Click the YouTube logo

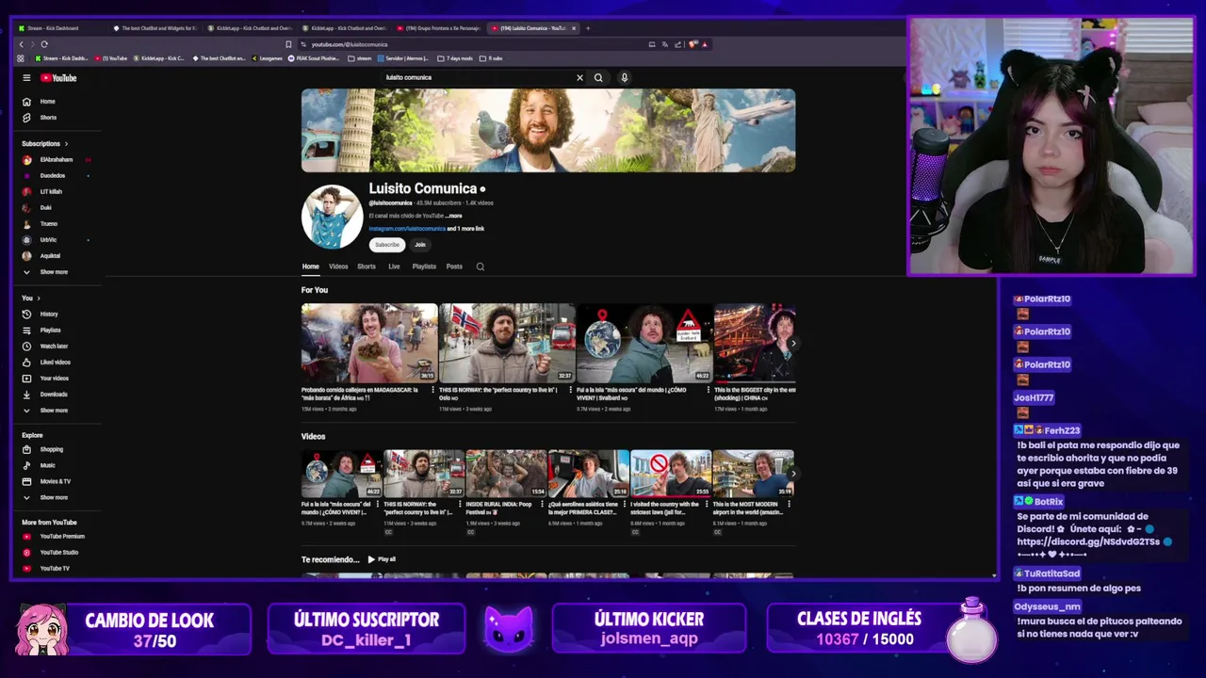pos(58,78)
